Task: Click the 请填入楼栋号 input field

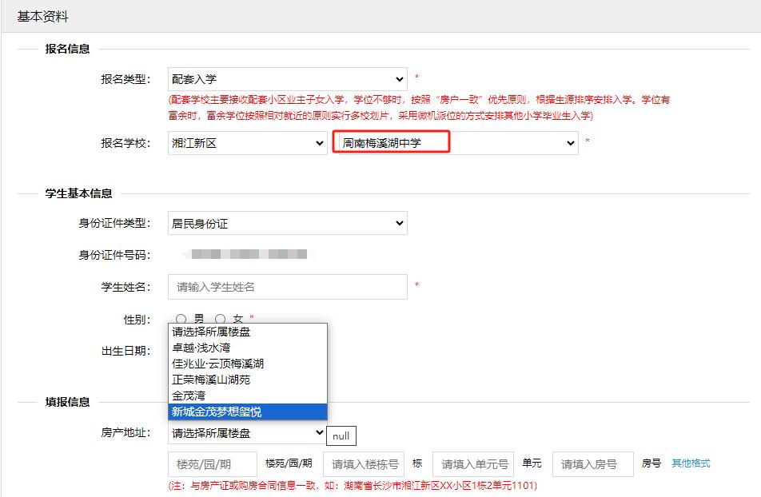Action: coord(364,463)
